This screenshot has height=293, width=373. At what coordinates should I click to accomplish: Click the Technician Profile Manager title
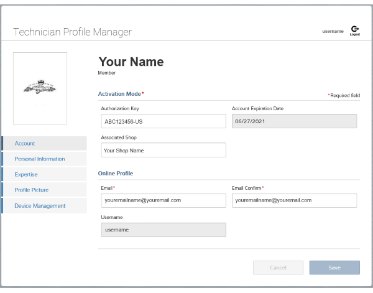click(72, 32)
